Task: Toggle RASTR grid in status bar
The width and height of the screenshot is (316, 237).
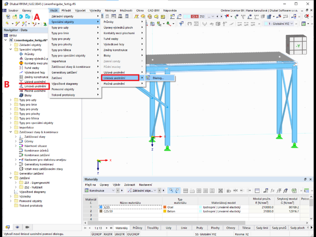Action: pyautogui.click(x=108, y=234)
